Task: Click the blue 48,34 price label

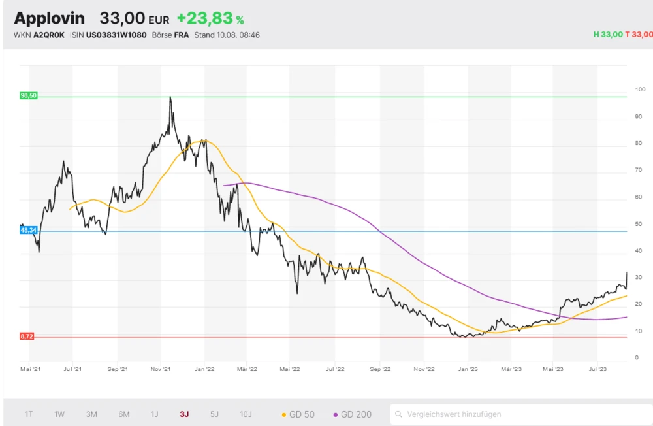Action: tap(29, 231)
